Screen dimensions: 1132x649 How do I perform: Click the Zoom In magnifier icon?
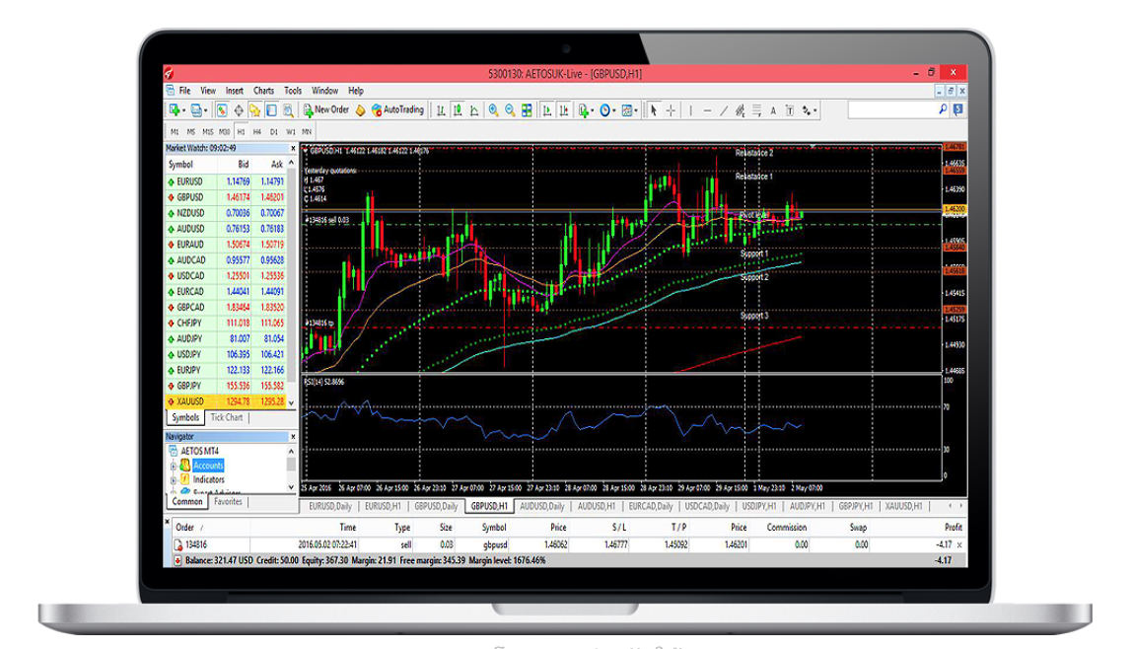pyautogui.click(x=493, y=110)
